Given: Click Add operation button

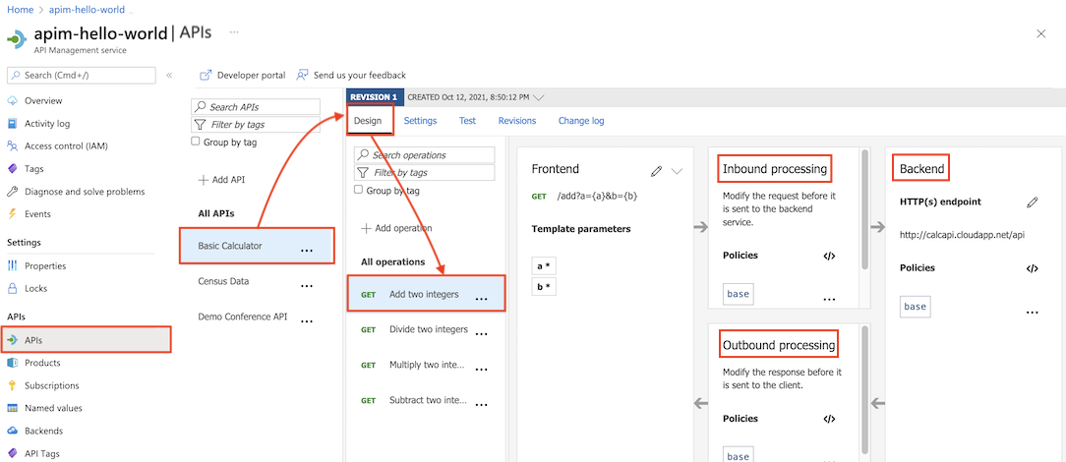Looking at the screenshot, I should point(396,228).
